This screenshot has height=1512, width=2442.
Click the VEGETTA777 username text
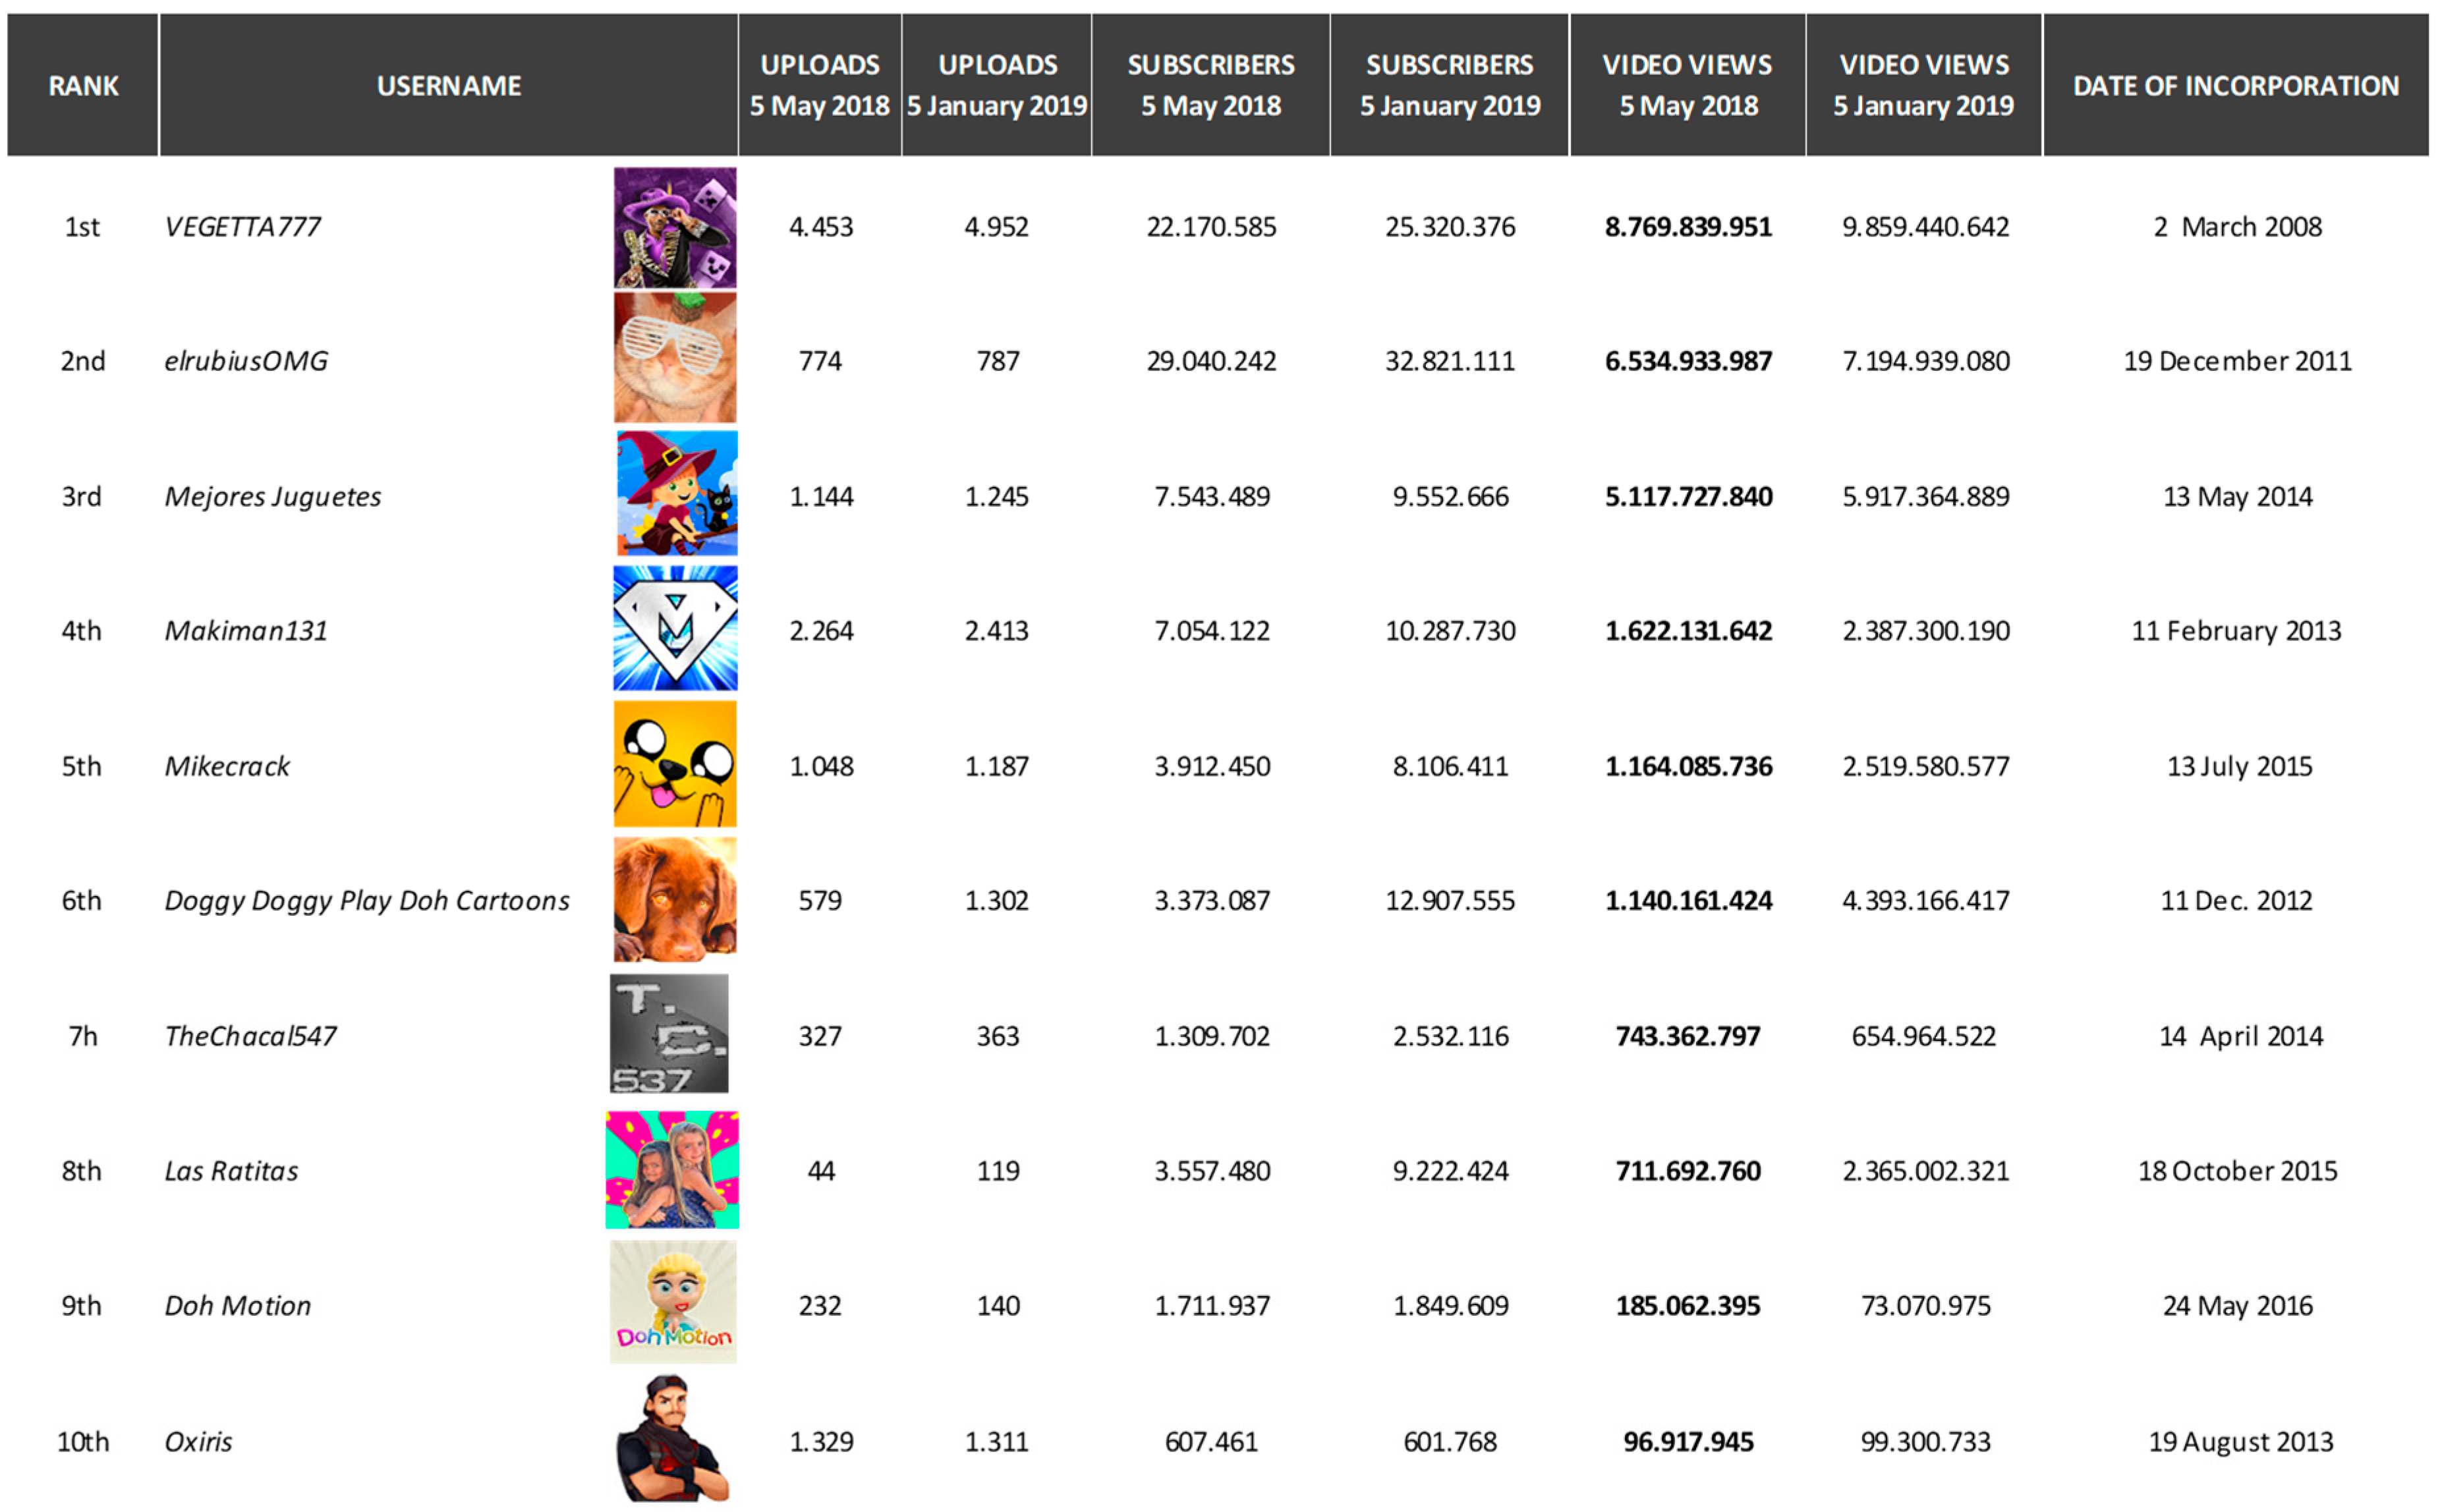pos(243,227)
